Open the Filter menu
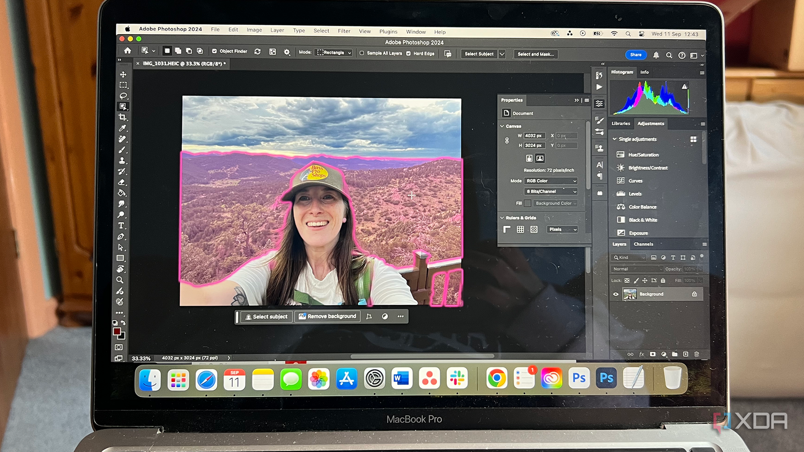The height and width of the screenshot is (452, 804). pyautogui.click(x=344, y=31)
